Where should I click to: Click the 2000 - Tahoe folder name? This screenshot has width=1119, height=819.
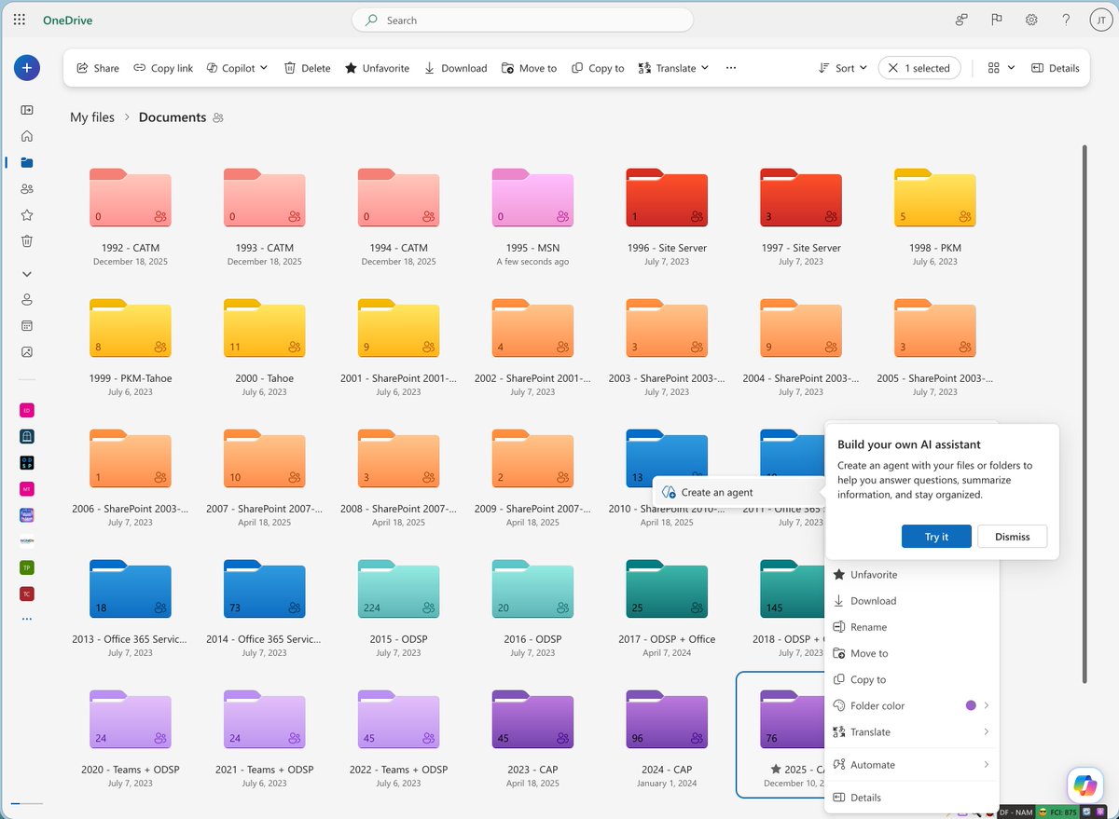point(265,378)
